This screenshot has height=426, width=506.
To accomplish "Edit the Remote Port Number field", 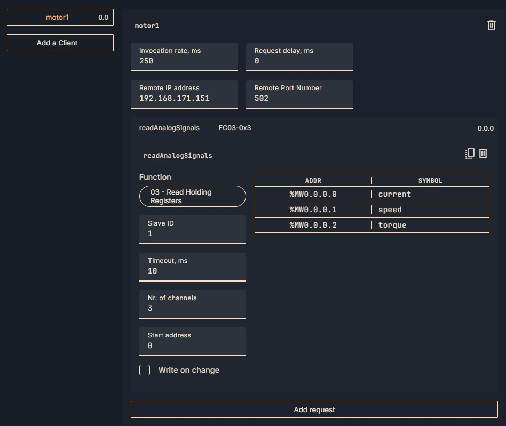I will click(299, 94).
